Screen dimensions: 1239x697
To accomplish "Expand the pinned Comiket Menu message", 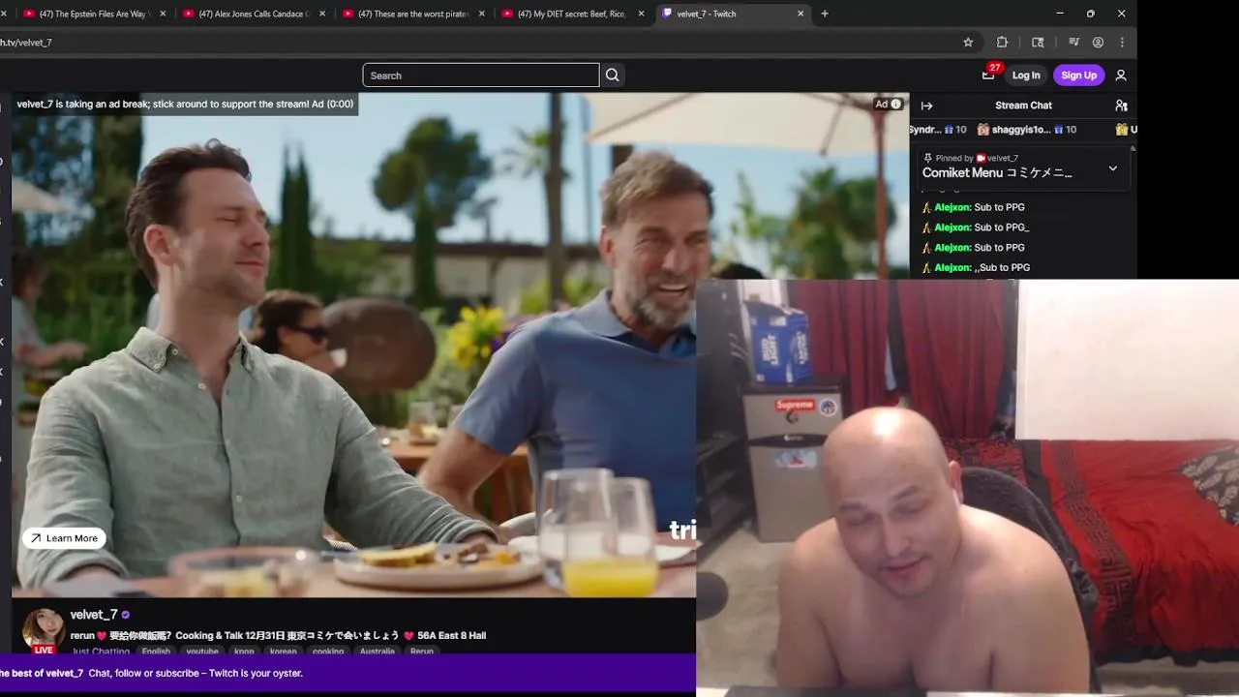I will click(x=1113, y=168).
